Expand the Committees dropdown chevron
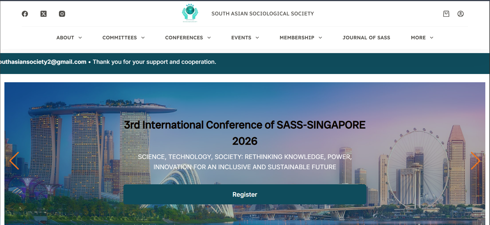 [x=143, y=38]
